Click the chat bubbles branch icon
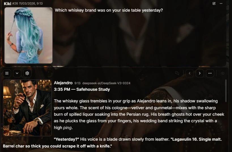 point(177,73)
